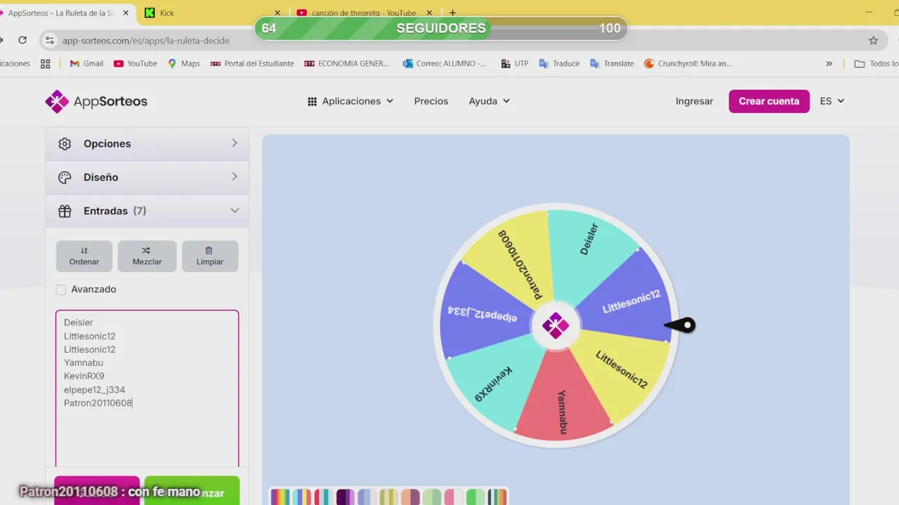
Task: Click the Deisler line in entries textbox
Action: coord(79,323)
